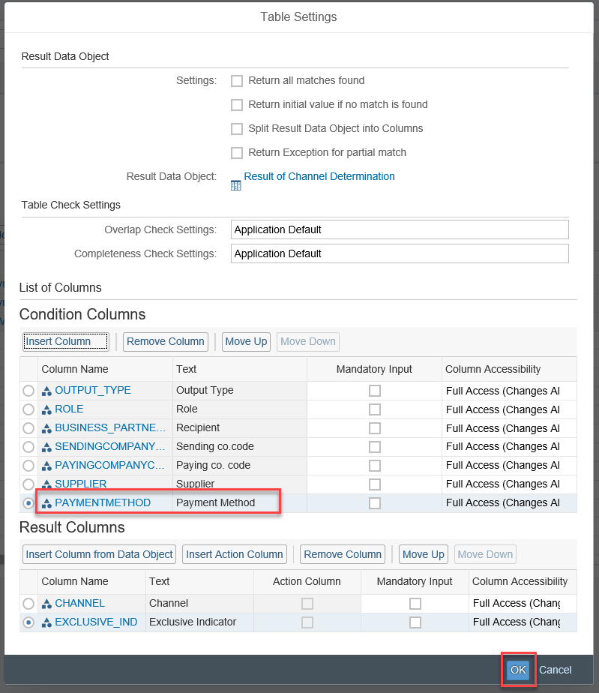The height and width of the screenshot is (693, 599).
Task: Check Mandatory Input for Paying co. code row
Action: pyautogui.click(x=375, y=466)
